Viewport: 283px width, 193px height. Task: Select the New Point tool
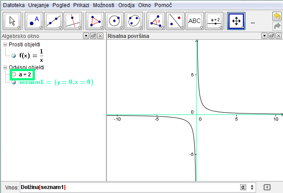click(x=34, y=21)
